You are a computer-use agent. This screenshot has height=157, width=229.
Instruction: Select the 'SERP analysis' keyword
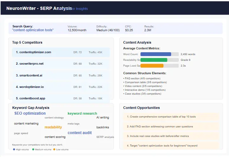coord(105,137)
